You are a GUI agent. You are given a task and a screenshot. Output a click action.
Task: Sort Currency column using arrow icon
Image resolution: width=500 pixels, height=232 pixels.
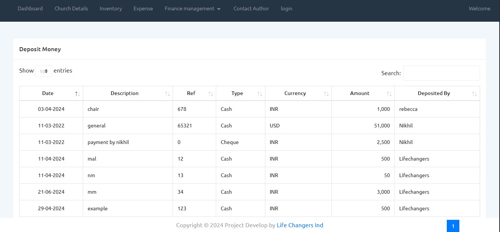[x=326, y=94]
